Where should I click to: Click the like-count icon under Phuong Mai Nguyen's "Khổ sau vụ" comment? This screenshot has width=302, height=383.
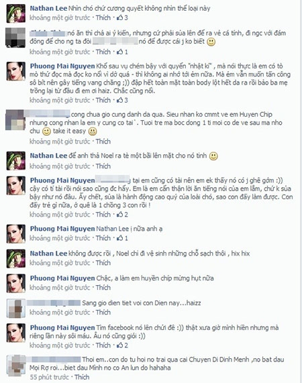tap(119, 100)
